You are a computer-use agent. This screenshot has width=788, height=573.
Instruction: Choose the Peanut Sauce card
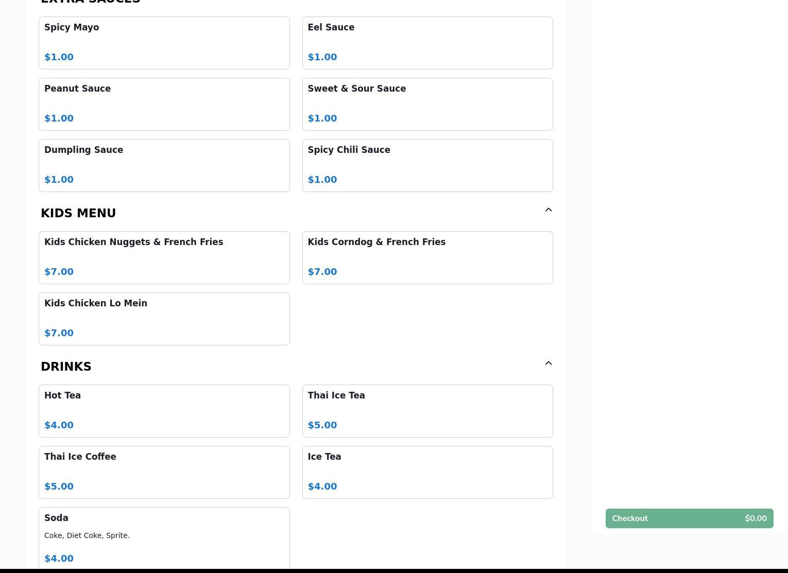point(164,104)
